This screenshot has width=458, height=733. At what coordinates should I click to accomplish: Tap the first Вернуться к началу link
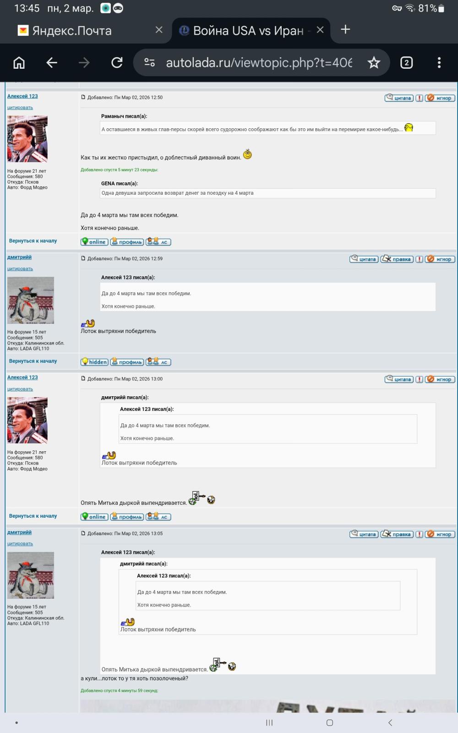(x=33, y=241)
